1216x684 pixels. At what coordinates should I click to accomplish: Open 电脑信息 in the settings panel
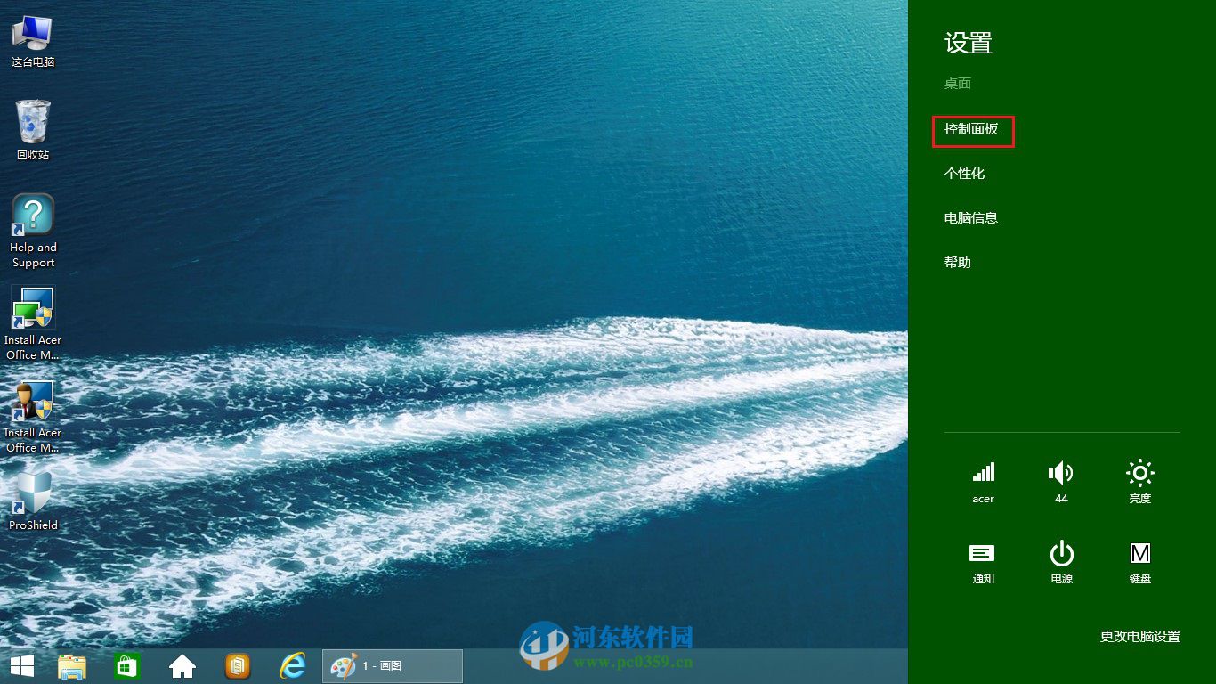tap(971, 217)
